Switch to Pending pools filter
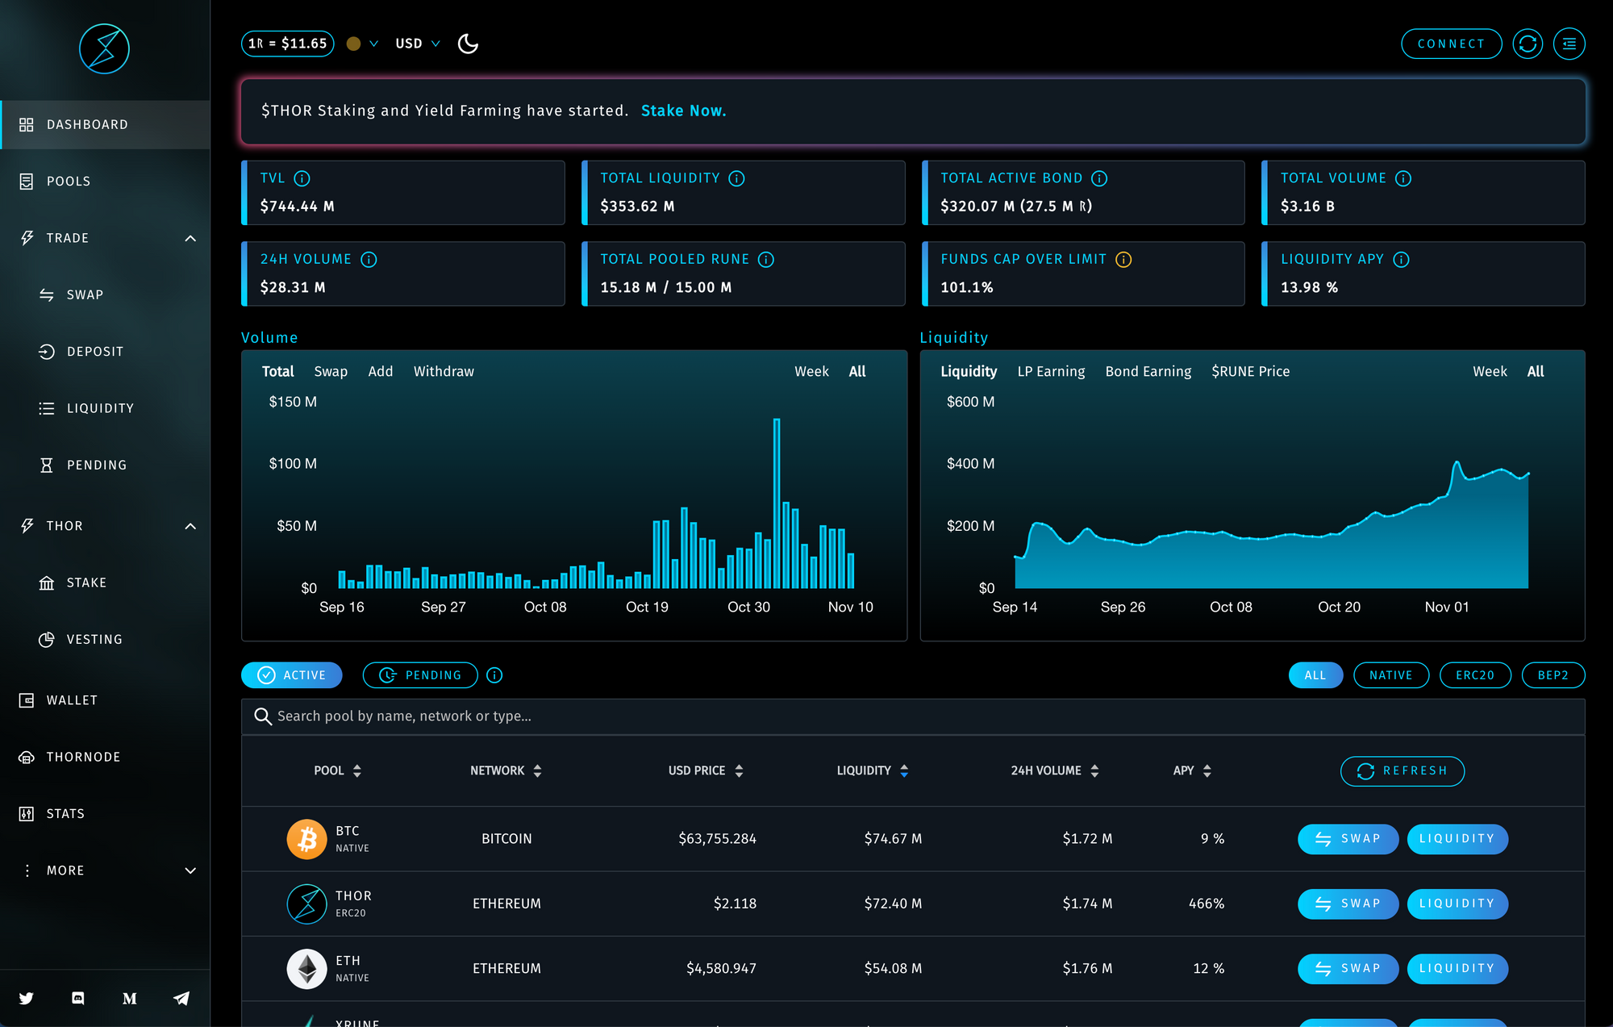Viewport: 1613px width, 1027px height. click(x=420, y=675)
